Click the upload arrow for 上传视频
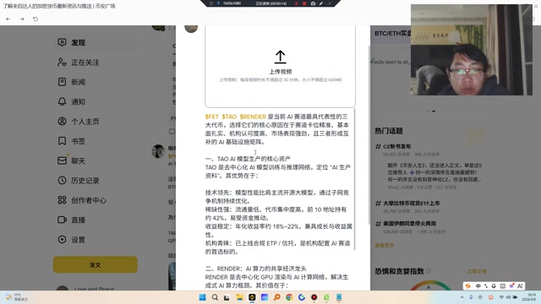541x304 pixels. pyautogui.click(x=280, y=57)
